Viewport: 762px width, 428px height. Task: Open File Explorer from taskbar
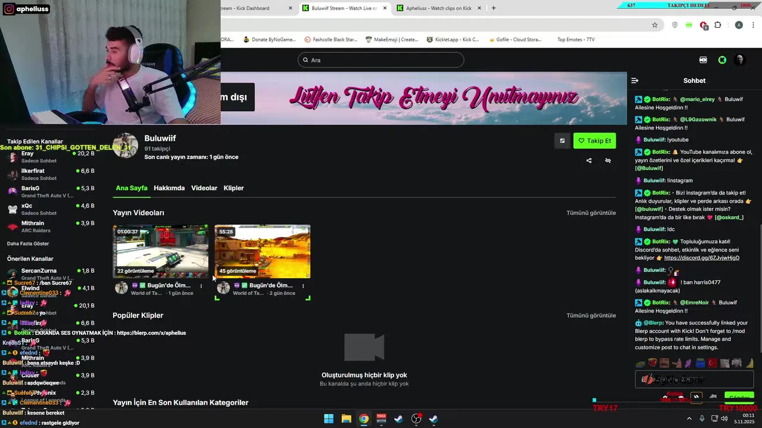(346, 418)
